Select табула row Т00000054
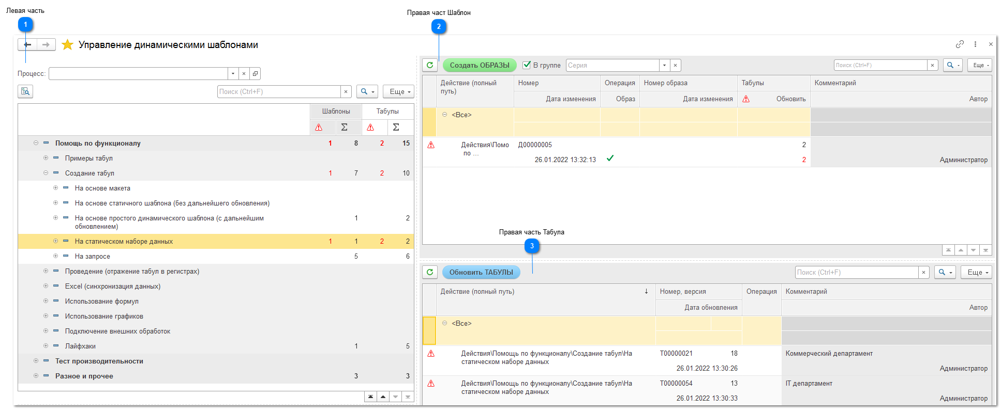This screenshot has height=412, width=1001. click(707, 391)
